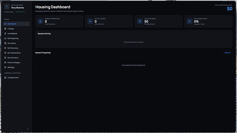Click the Recent Properties heading

43,53
